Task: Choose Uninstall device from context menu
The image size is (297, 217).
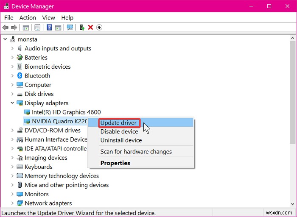Action: pos(141,140)
